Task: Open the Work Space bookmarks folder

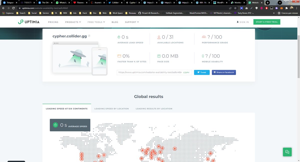Action: click(x=116, y=13)
